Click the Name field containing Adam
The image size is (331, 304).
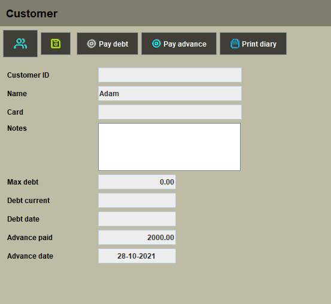coord(170,94)
